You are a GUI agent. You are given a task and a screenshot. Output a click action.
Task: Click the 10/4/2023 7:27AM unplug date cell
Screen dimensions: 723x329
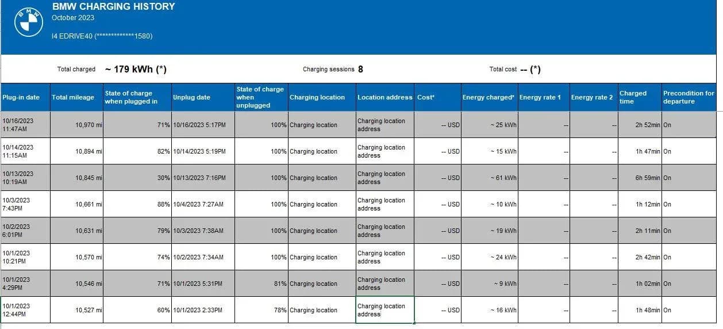pos(203,204)
